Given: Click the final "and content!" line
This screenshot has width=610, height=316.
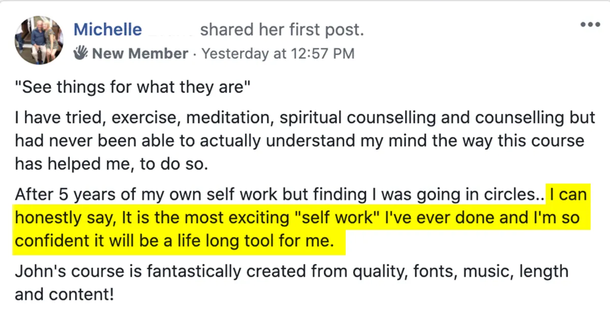Looking at the screenshot, I should coord(64,294).
